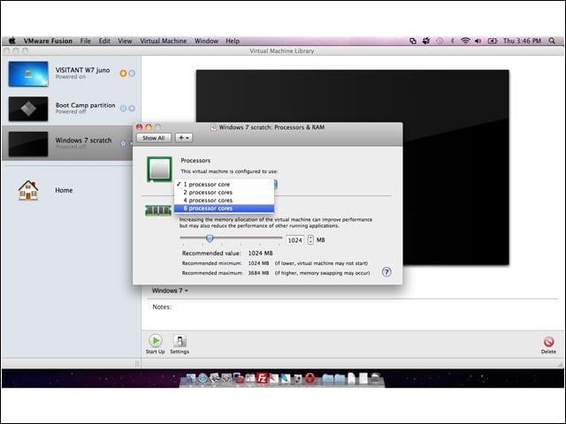Viewport: 566px width, 424px height.
Task: Expand the Windows 7 operating system dropdown
Action: (x=170, y=291)
